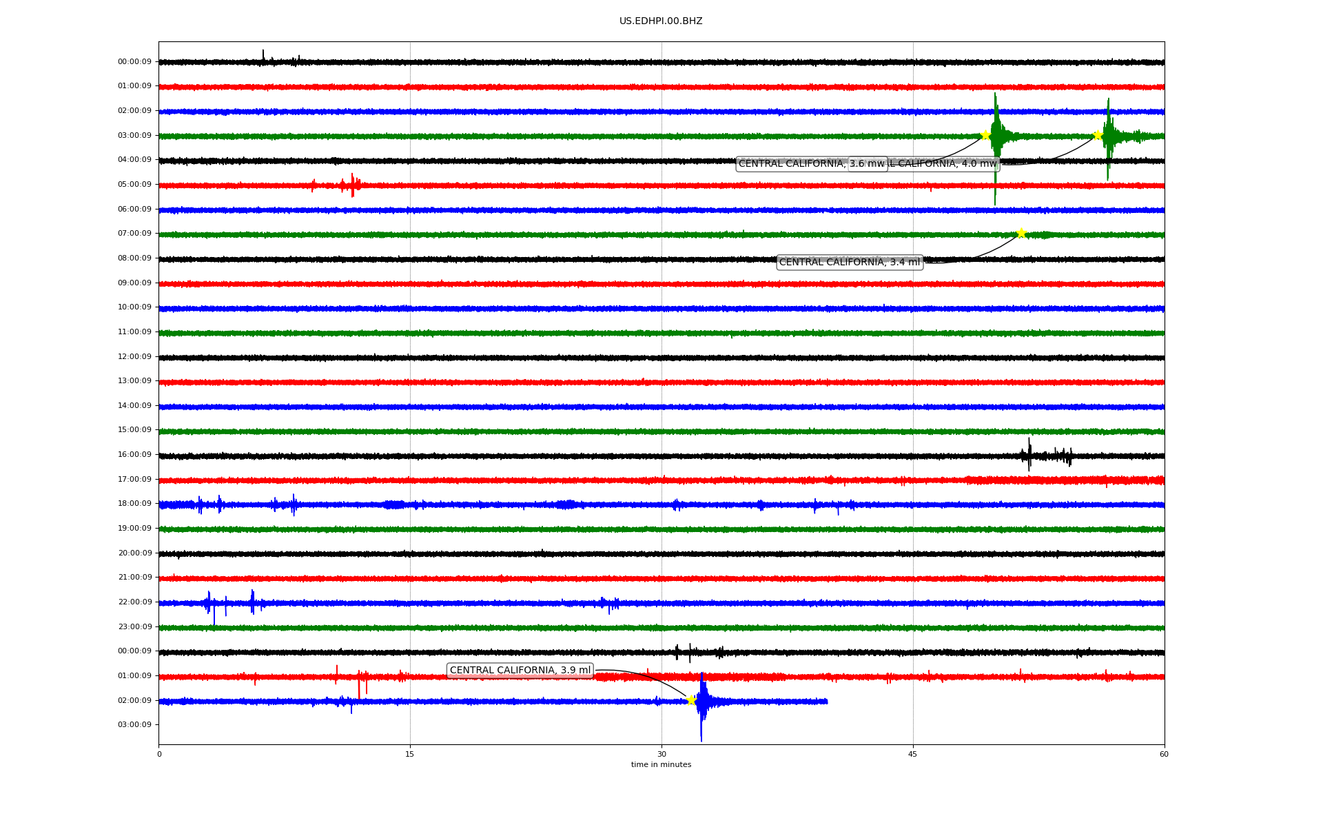The height and width of the screenshot is (827, 1323).
Task: Click the plot title US.EDHPI.00.BHZ
Action: point(660,21)
